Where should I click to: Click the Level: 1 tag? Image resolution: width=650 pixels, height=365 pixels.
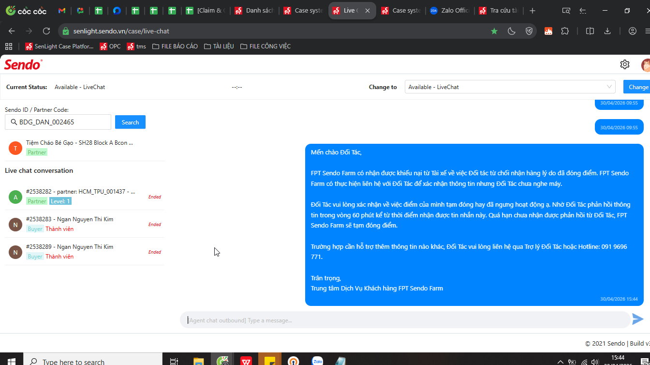tap(60, 201)
